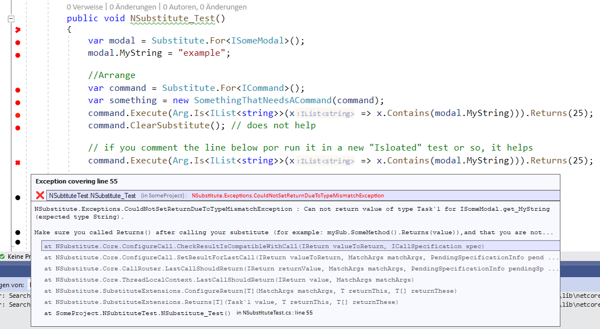
Task: Click NSubstitute_Test method name in code
Action: (172, 18)
